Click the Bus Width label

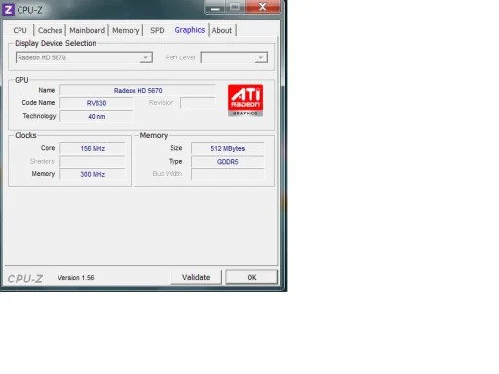coord(168,174)
